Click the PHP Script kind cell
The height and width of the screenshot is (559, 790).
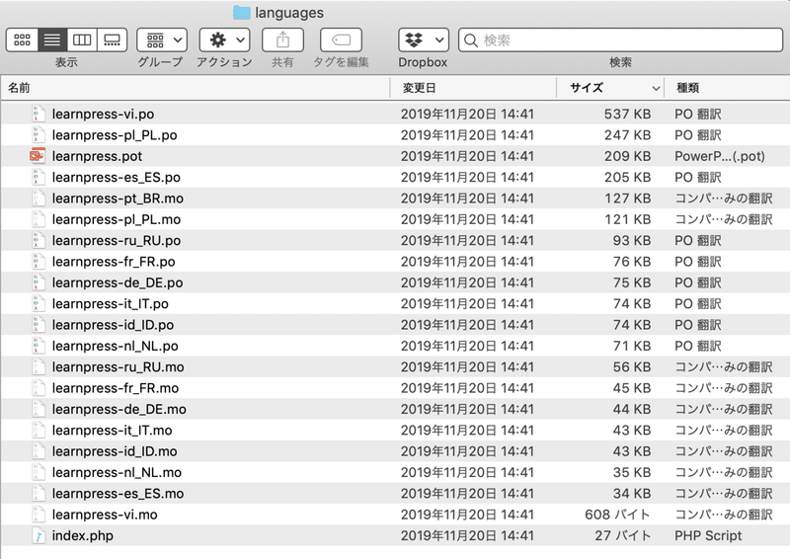click(x=708, y=535)
